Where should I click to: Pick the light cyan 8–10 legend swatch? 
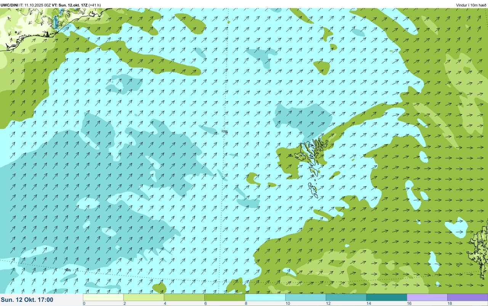coord(265,297)
